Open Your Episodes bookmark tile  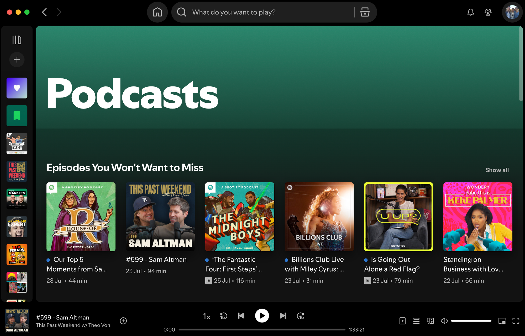click(17, 116)
